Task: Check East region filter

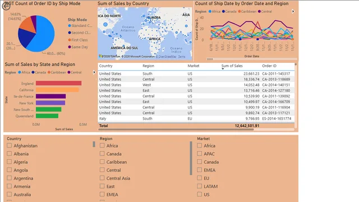Action: click(102, 186)
